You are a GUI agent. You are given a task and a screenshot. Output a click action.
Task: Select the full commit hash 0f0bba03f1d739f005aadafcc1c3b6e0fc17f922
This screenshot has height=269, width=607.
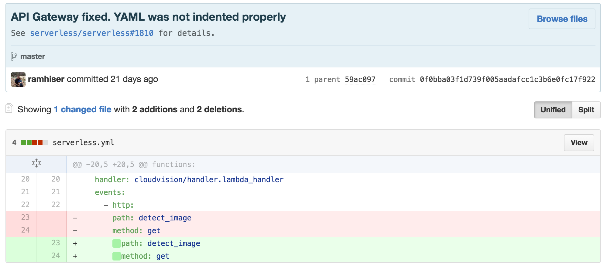pyautogui.click(x=507, y=80)
